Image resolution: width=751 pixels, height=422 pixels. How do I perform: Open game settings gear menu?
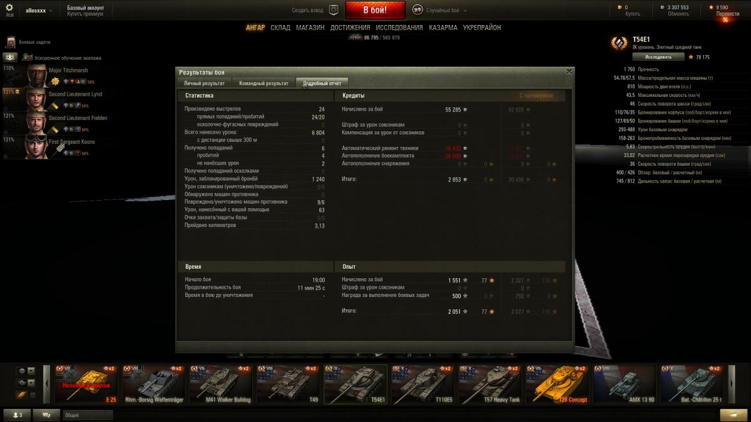point(9,8)
